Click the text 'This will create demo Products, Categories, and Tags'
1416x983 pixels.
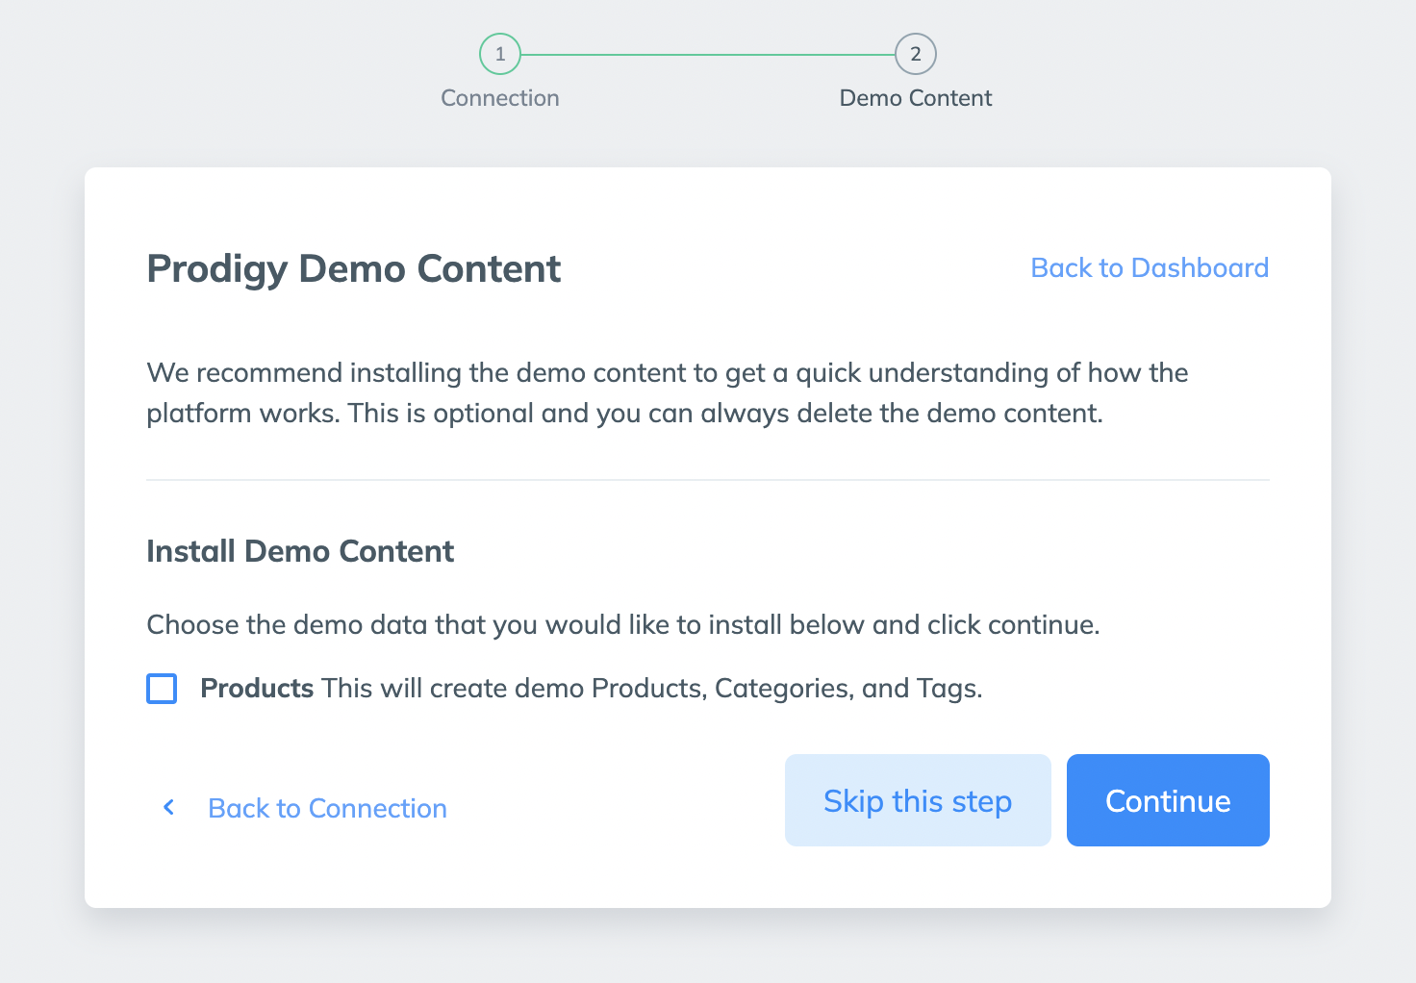(x=652, y=689)
